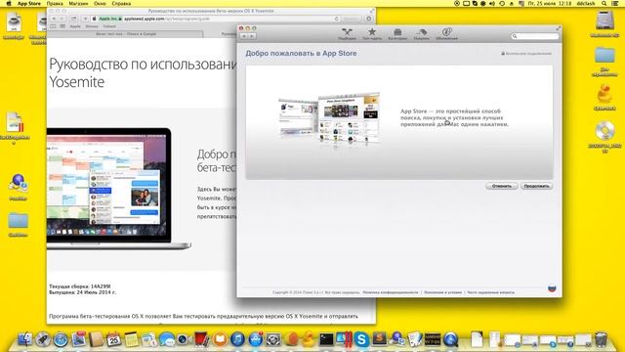Click the volume icon in menu bar
The width and height of the screenshot is (625, 352).
click(492, 3)
